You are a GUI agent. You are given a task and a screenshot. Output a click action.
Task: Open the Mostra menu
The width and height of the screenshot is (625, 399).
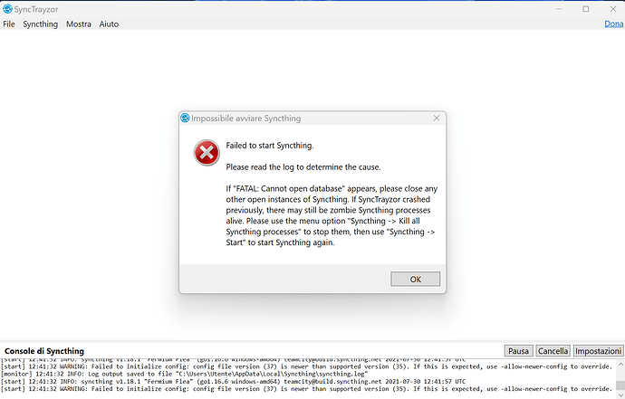79,24
